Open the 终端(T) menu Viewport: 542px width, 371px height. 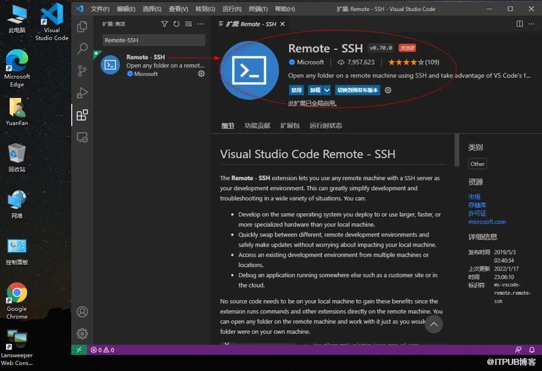click(258, 9)
